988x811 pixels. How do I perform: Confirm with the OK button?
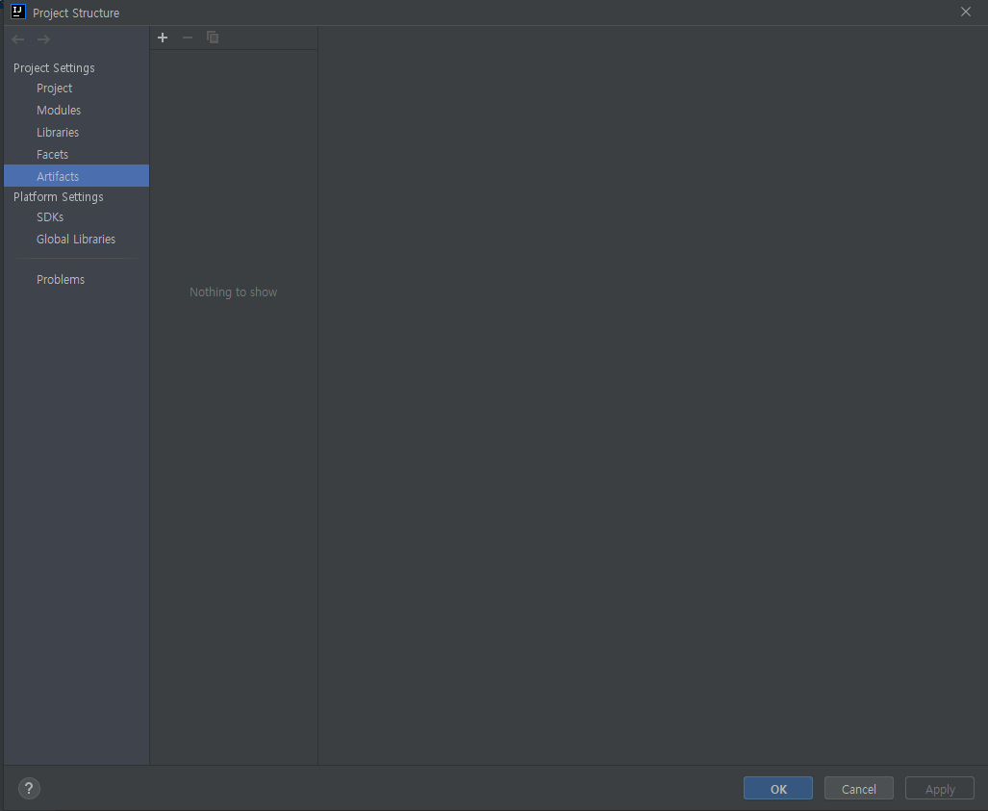click(778, 788)
